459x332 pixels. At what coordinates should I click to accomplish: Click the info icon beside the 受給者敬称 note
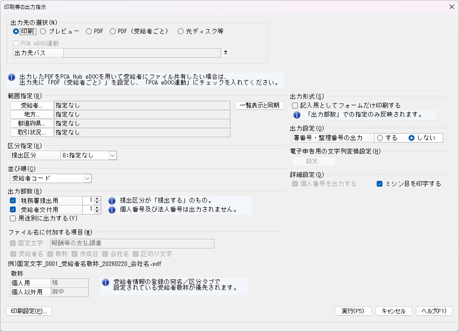point(105,282)
